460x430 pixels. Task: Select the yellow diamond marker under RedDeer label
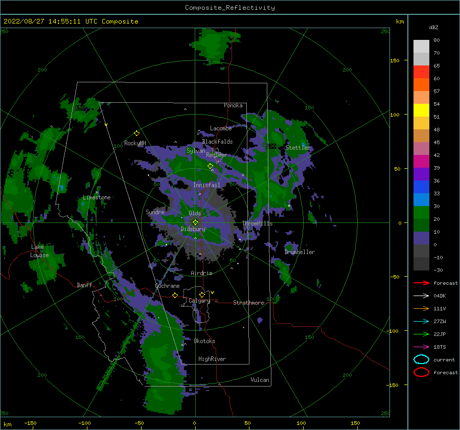(x=210, y=166)
